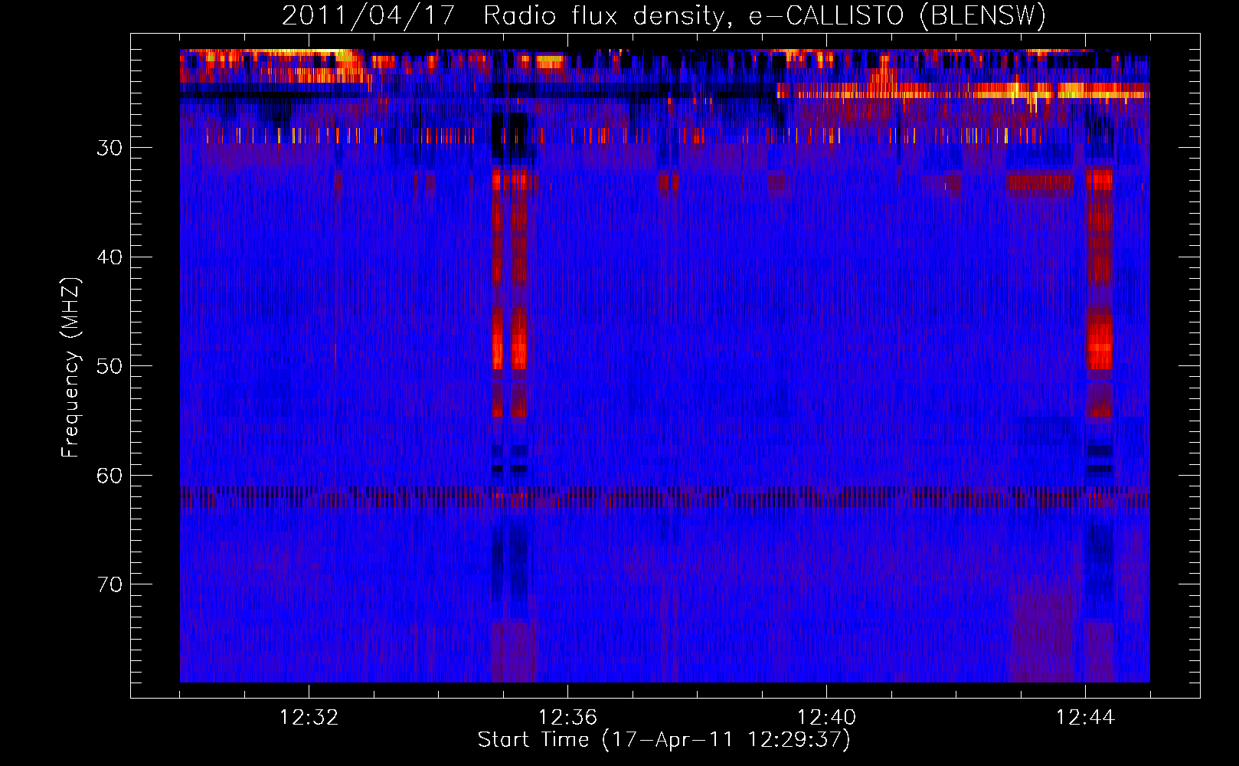Click the 'Start Time (17-Apr-11 12:29:37)' label
This screenshot has height=766, width=1239.
(x=664, y=740)
